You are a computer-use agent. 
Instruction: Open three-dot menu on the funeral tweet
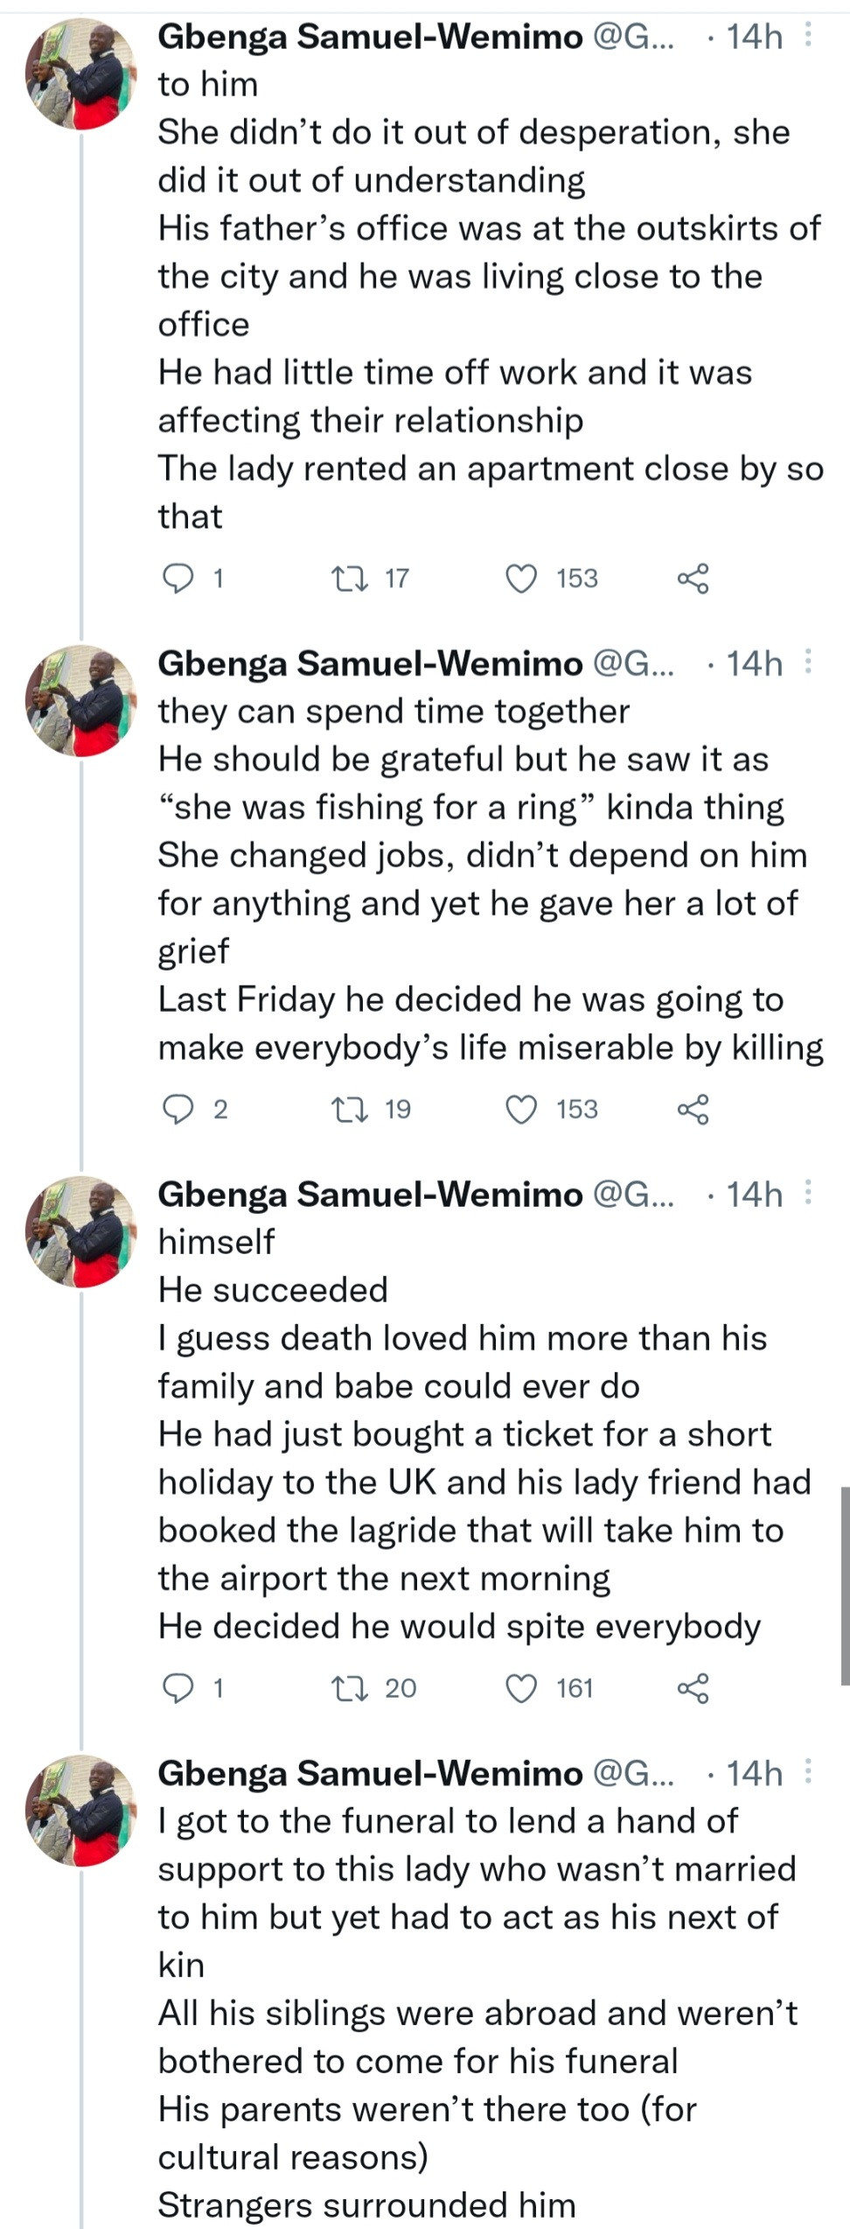click(x=808, y=1773)
